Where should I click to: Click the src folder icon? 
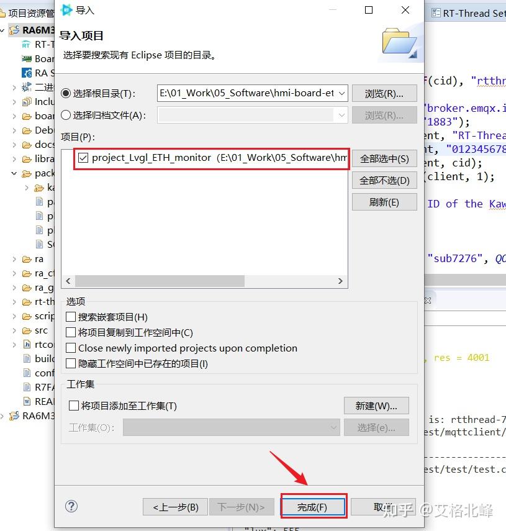pyautogui.click(x=27, y=330)
